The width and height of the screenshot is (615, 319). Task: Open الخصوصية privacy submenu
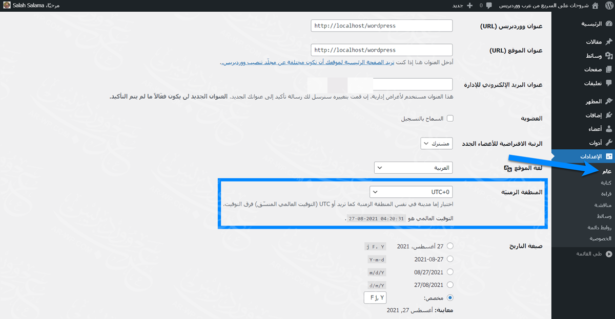[601, 239]
